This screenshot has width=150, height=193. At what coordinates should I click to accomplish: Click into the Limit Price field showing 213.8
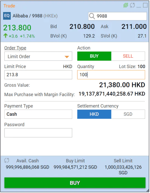[38, 75]
